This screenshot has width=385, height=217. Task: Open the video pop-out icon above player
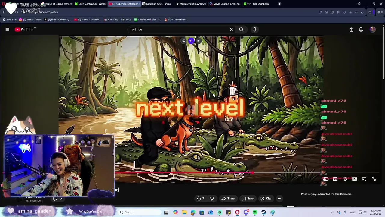coord(183,41)
